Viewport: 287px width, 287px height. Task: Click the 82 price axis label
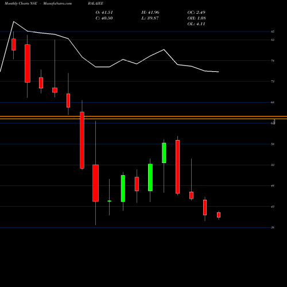273,40
